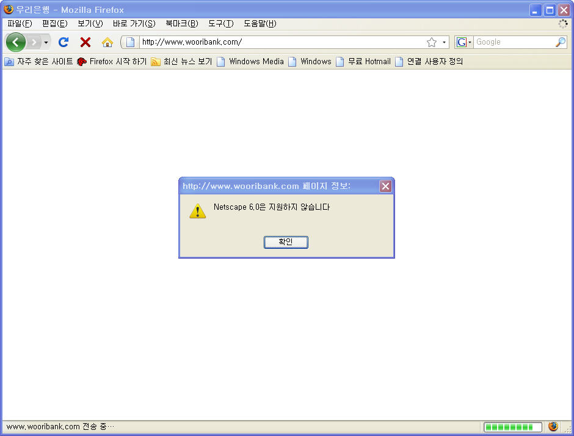
Task: Click the address bar showing wooribank.com URL
Action: click(282, 42)
